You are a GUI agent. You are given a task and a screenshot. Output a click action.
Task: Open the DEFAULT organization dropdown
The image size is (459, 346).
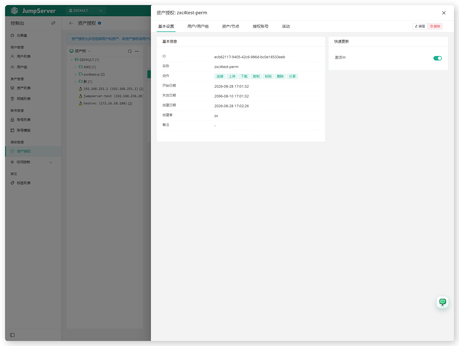(86, 11)
